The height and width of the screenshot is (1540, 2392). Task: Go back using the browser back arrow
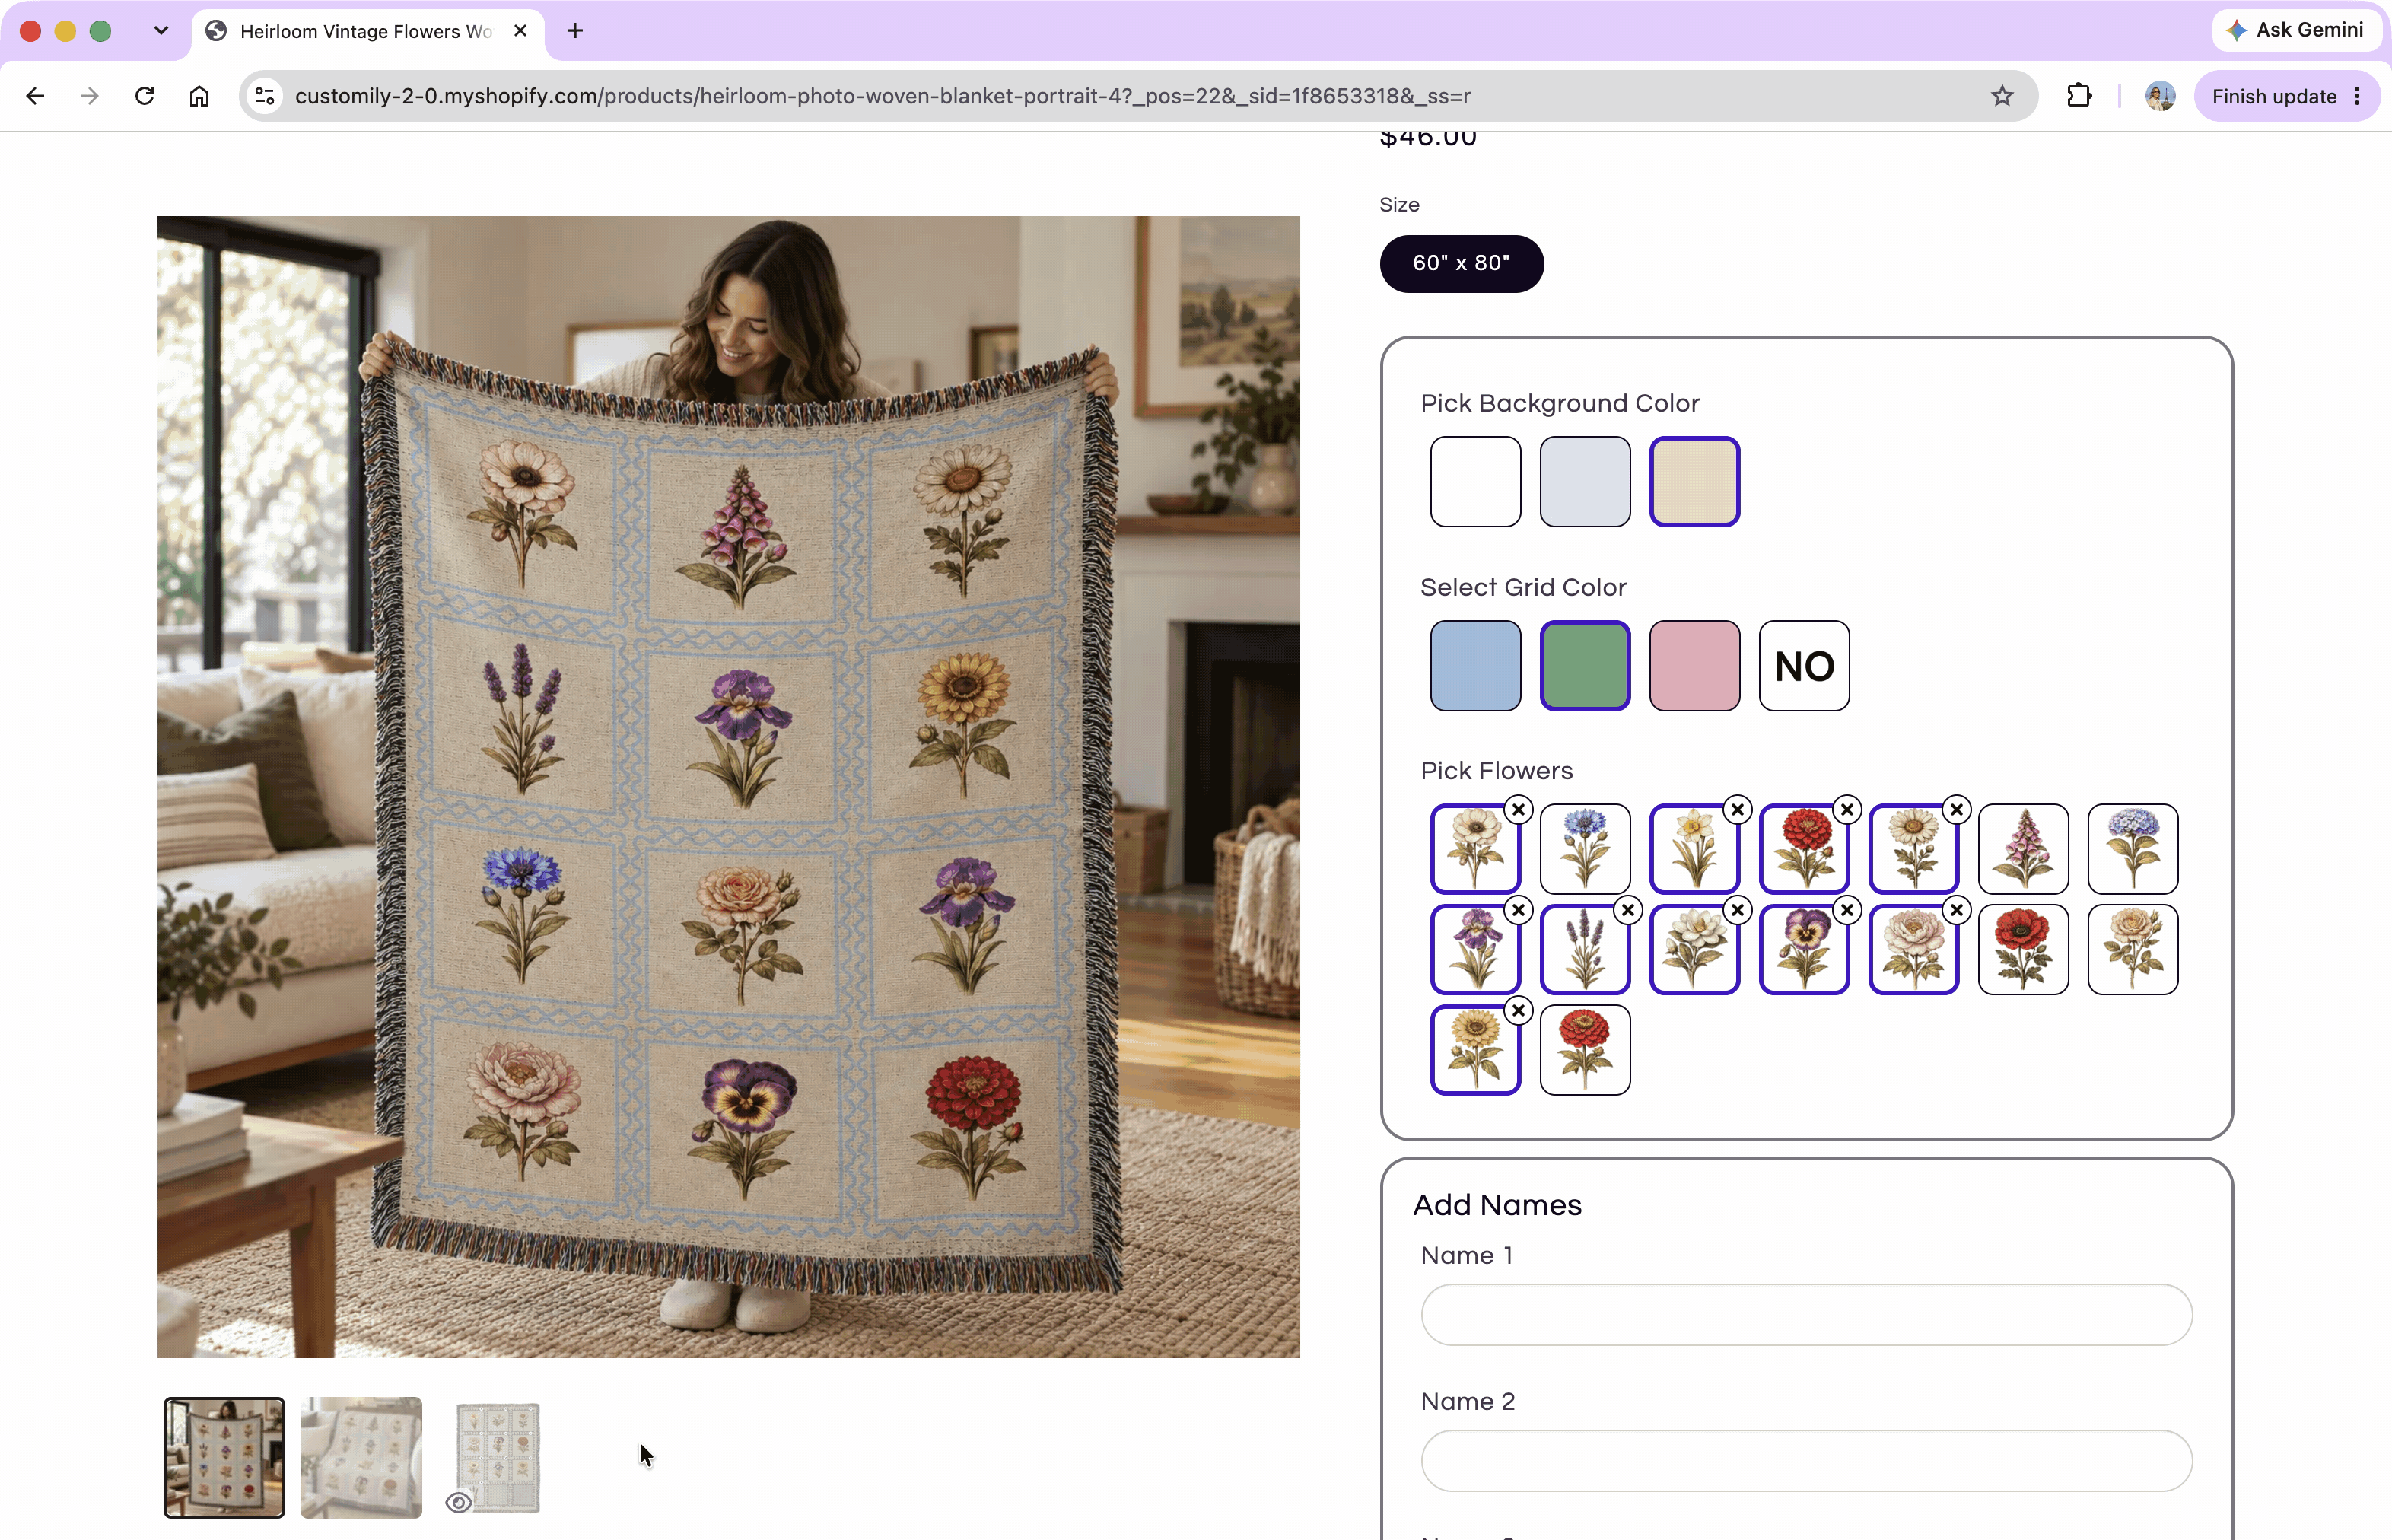(35, 96)
